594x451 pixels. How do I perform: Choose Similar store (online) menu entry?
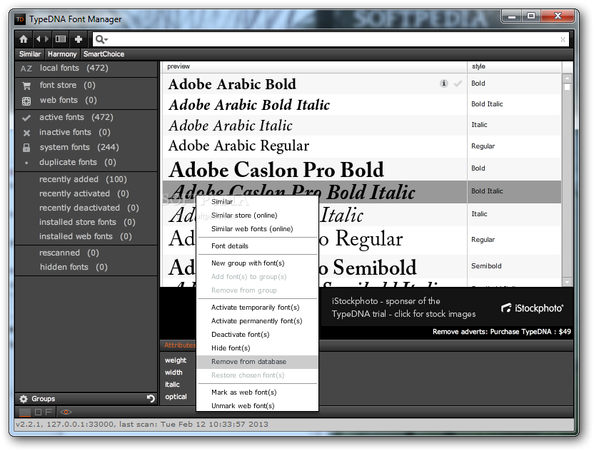pyautogui.click(x=257, y=216)
